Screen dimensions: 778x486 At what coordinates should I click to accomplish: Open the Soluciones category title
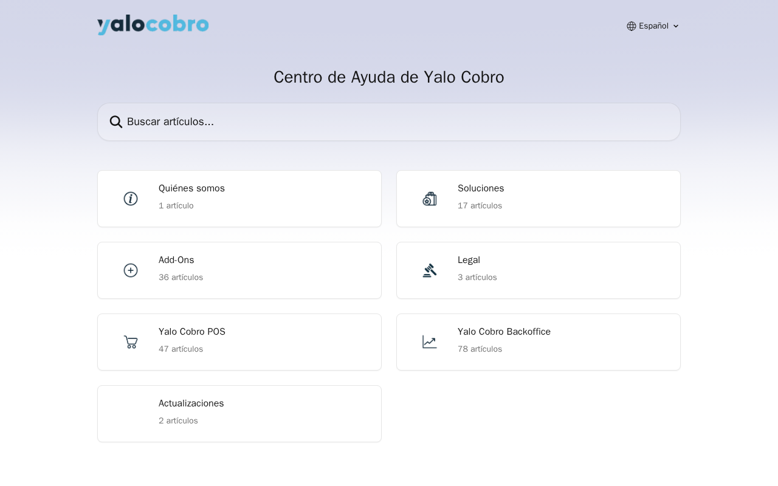[x=481, y=188]
